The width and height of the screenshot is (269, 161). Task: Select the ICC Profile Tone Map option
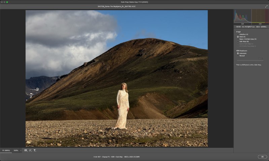[x=246, y=46]
